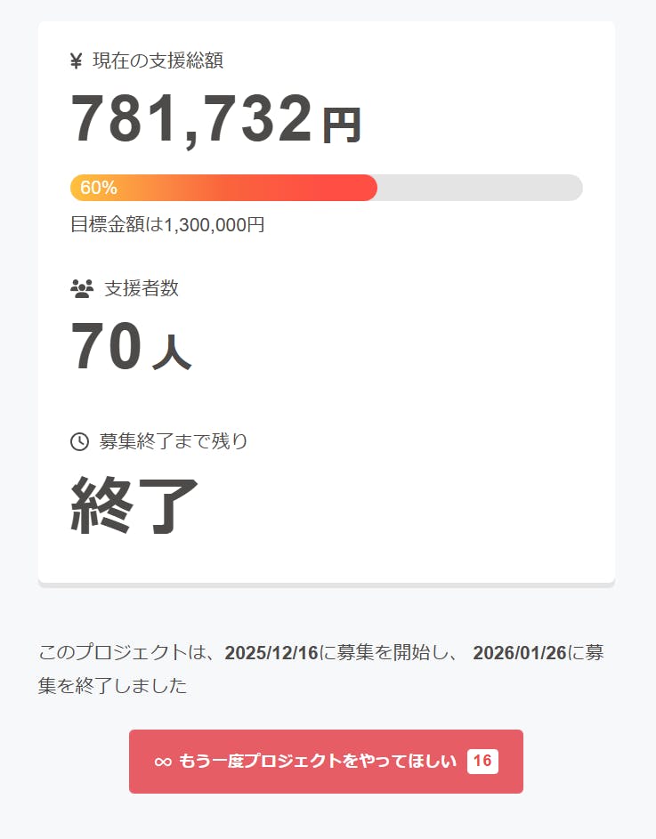Image resolution: width=656 pixels, height=839 pixels.
Task: Click the 現在の支援総額 label
Action: tap(158, 61)
